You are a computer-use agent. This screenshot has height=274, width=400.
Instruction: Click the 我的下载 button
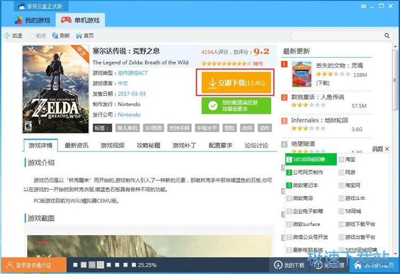coord(289,265)
